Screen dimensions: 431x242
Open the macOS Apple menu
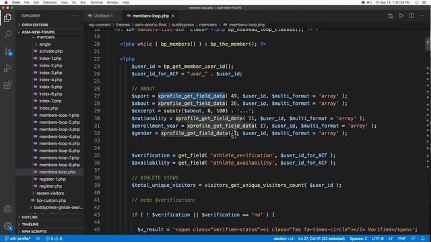coord(6,3)
